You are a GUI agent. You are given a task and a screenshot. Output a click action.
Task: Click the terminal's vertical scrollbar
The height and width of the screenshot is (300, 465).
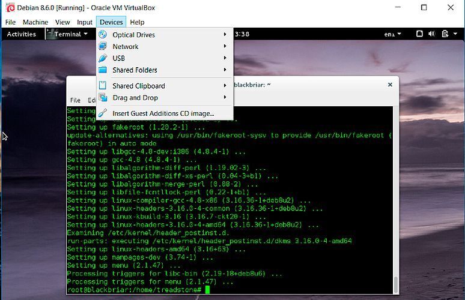coord(395,282)
